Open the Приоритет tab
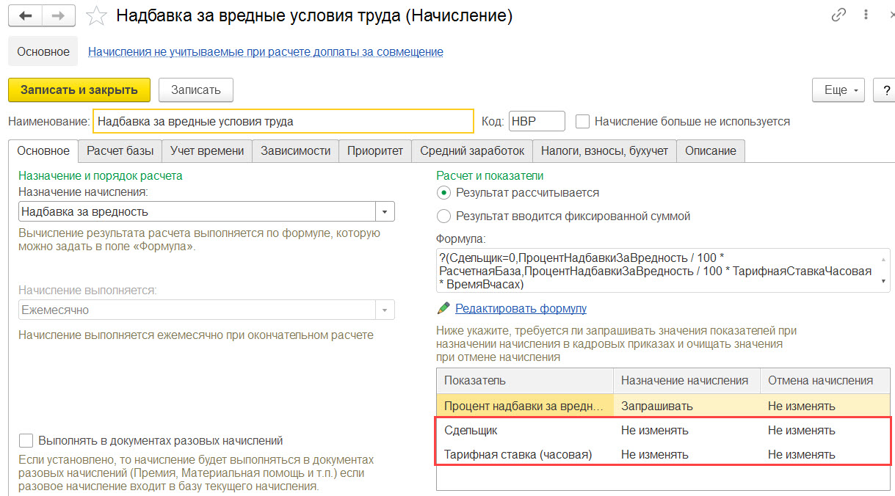The image size is (895, 496). tap(375, 150)
